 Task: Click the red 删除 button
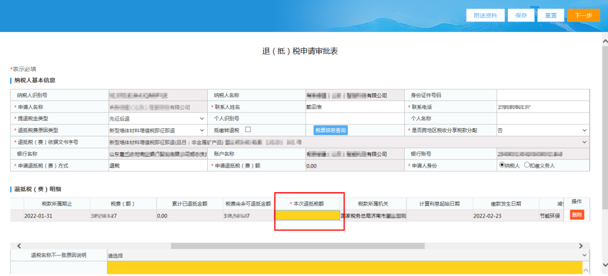[577, 215]
